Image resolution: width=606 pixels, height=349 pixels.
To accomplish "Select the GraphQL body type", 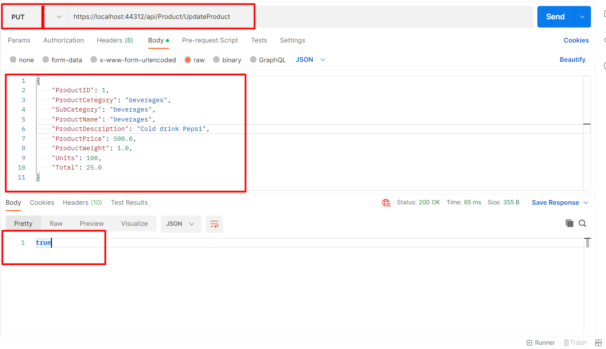I will coord(268,60).
